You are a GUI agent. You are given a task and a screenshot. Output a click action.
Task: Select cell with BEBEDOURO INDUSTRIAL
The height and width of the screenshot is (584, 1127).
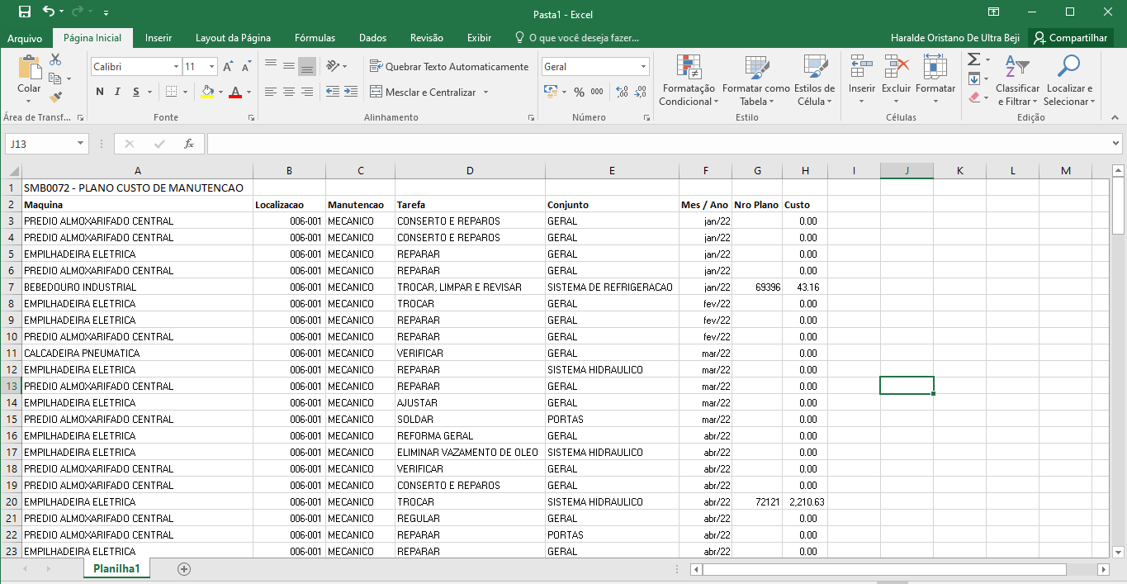click(x=137, y=287)
